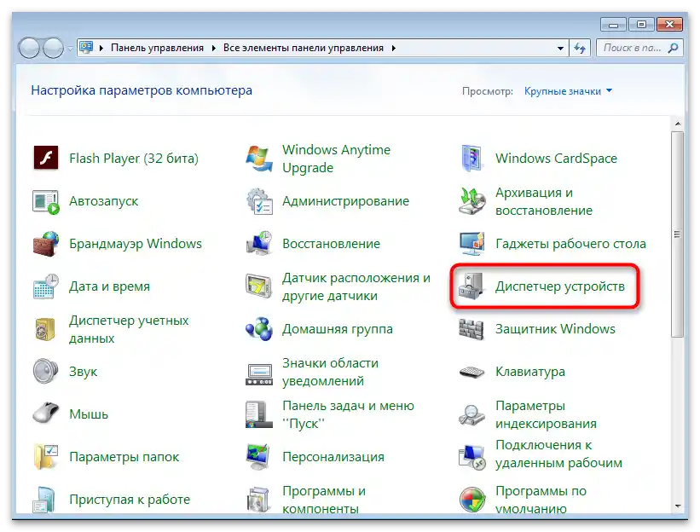This screenshot has width=700, height=532.
Task: Click the Параметры папок folder icon
Action: pos(46,457)
